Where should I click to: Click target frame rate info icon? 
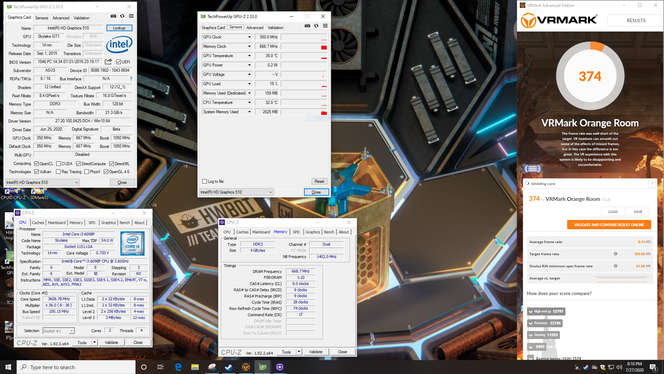(616, 254)
